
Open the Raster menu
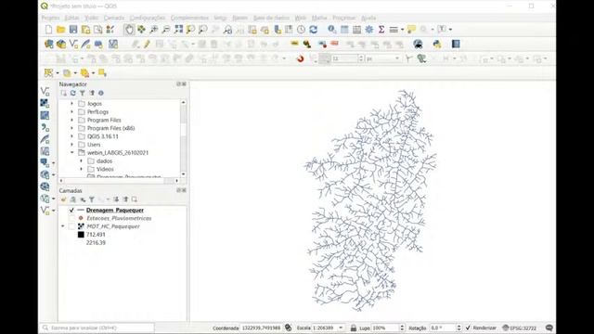[239, 18]
